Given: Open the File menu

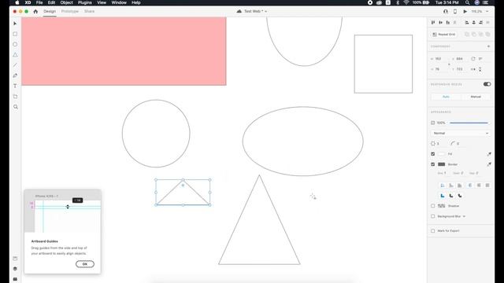Looking at the screenshot, I should (39, 2).
